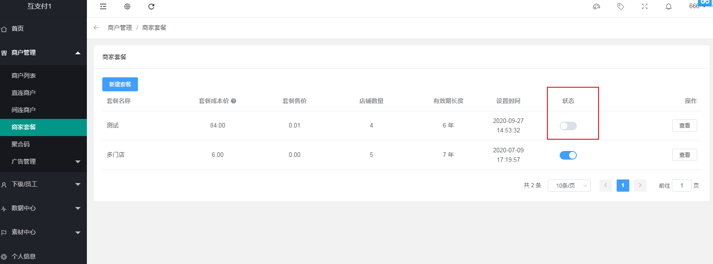The image size is (713, 264).
Task: Click the 个人信息 gear icon
Action: (4, 256)
